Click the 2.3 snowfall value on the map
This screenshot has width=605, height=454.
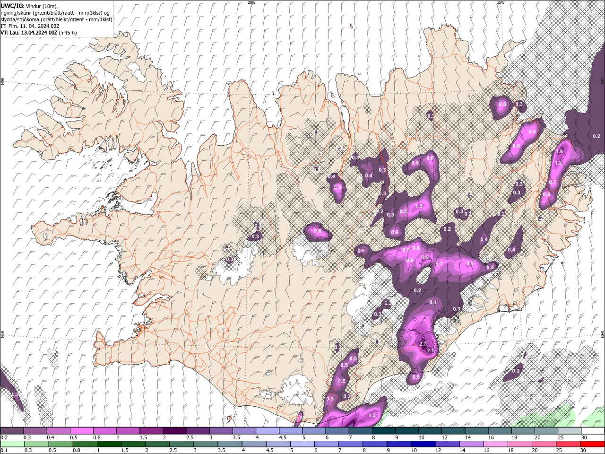423,344
